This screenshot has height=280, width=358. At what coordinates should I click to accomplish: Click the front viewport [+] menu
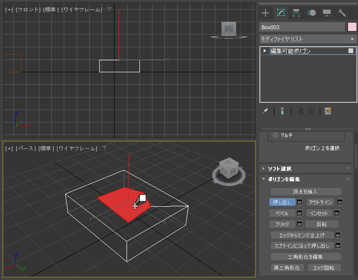click(x=9, y=10)
